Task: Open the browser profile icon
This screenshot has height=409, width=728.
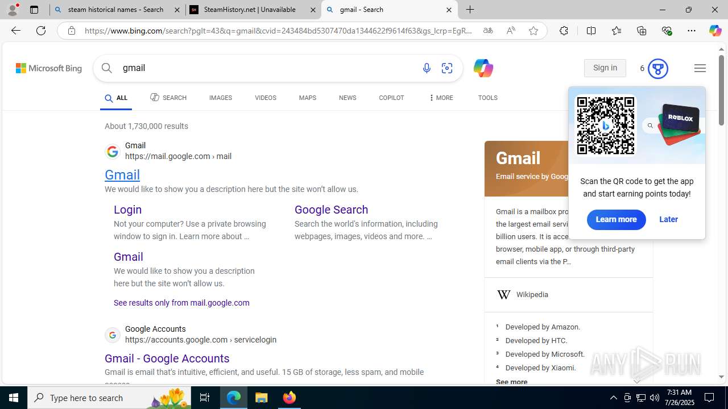Action: point(13,10)
